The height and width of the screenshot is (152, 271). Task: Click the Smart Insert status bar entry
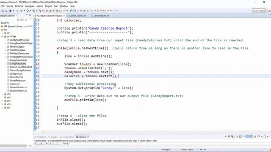tap(187, 149)
